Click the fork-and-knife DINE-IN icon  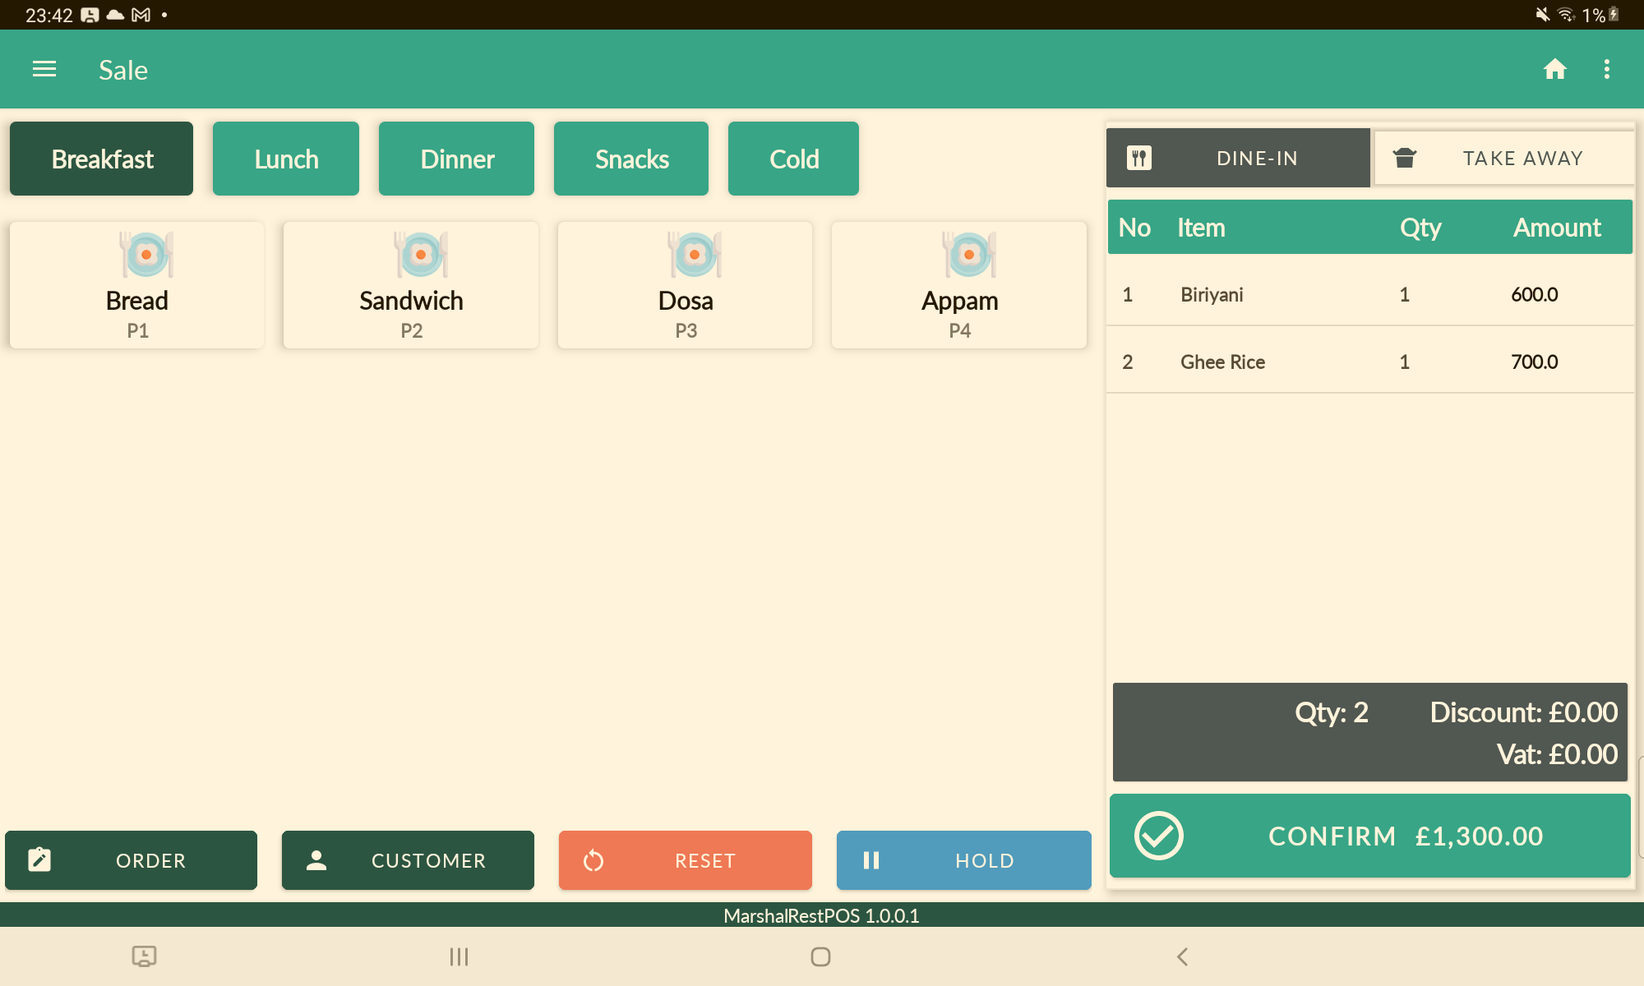tap(1141, 158)
